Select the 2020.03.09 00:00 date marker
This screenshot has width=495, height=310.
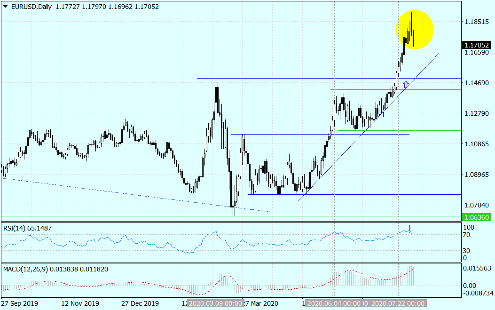point(215,303)
